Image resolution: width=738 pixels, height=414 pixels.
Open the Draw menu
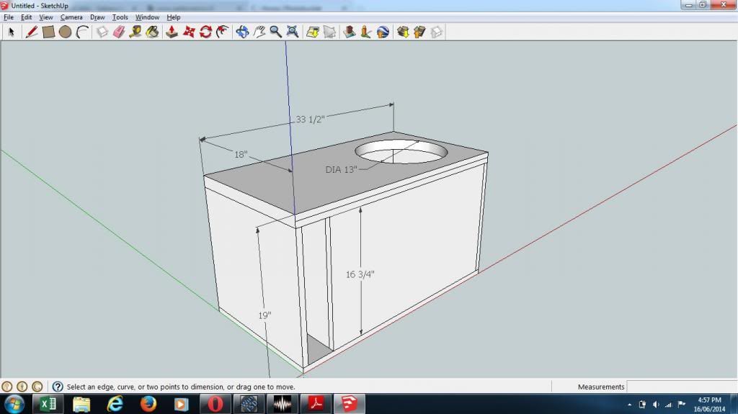click(97, 17)
